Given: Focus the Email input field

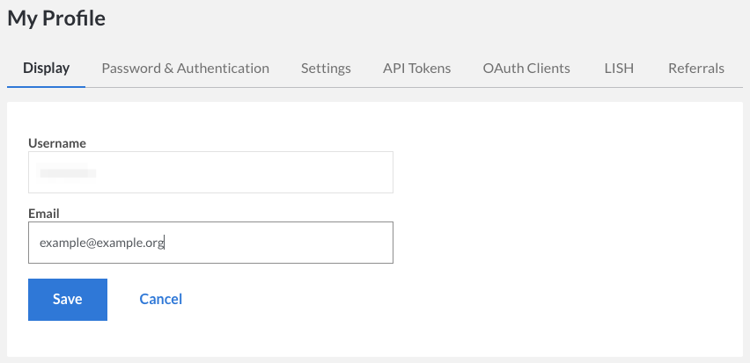Looking at the screenshot, I should pyautogui.click(x=264, y=243).
